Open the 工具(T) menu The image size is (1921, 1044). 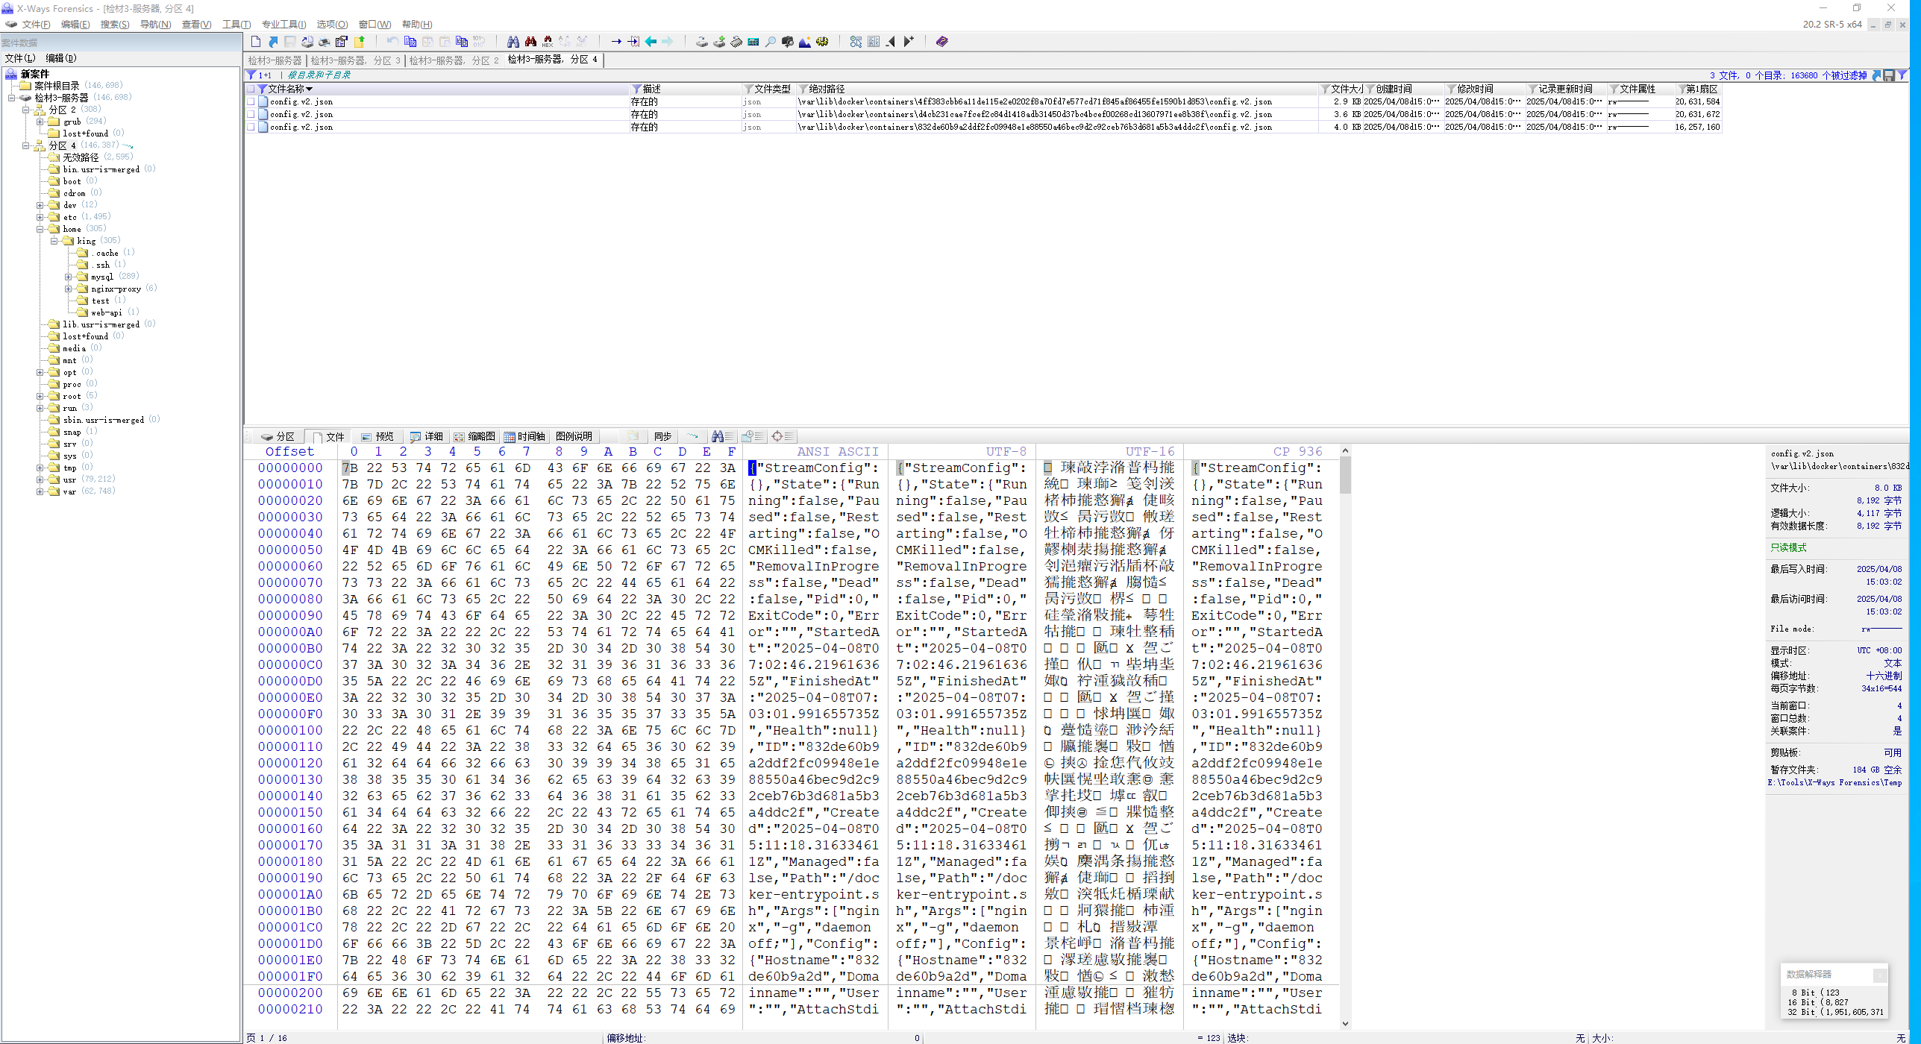click(236, 25)
